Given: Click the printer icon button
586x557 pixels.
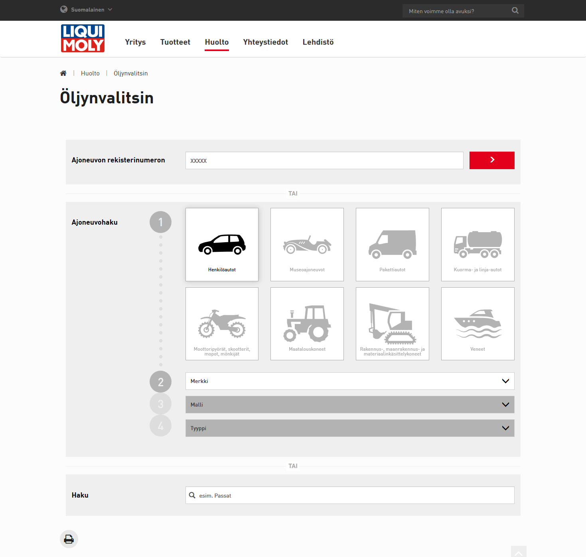Looking at the screenshot, I should coord(69,539).
